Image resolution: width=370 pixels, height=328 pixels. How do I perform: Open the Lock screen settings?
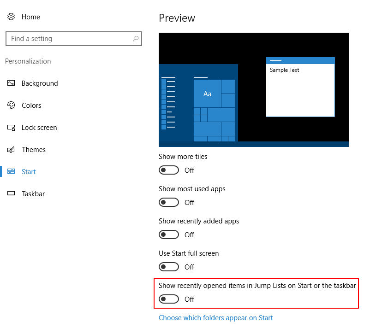click(x=39, y=128)
